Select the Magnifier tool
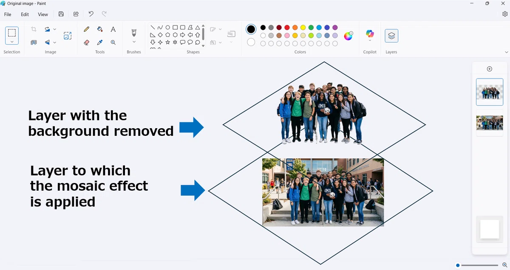 pos(113,42)
